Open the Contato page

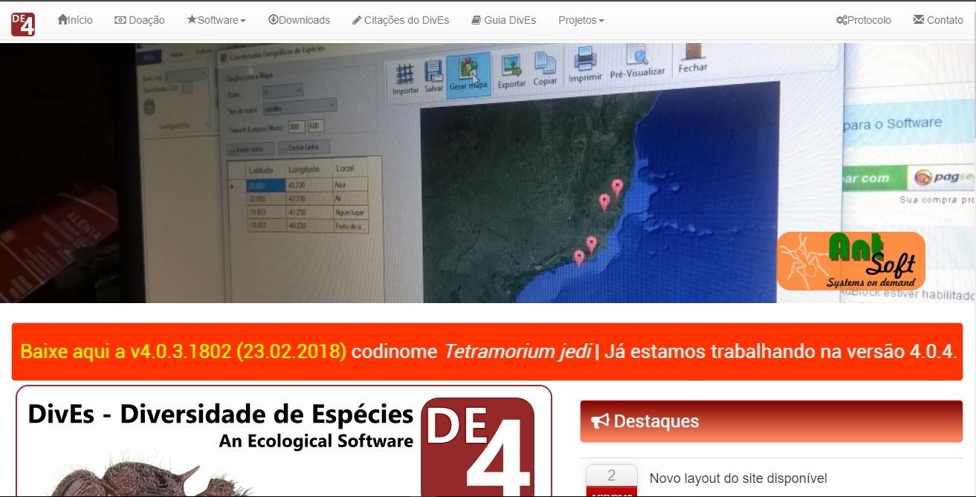pos(938,20)
